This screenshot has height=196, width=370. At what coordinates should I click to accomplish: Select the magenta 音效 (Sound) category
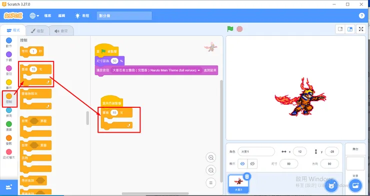[x=8, y=70]
